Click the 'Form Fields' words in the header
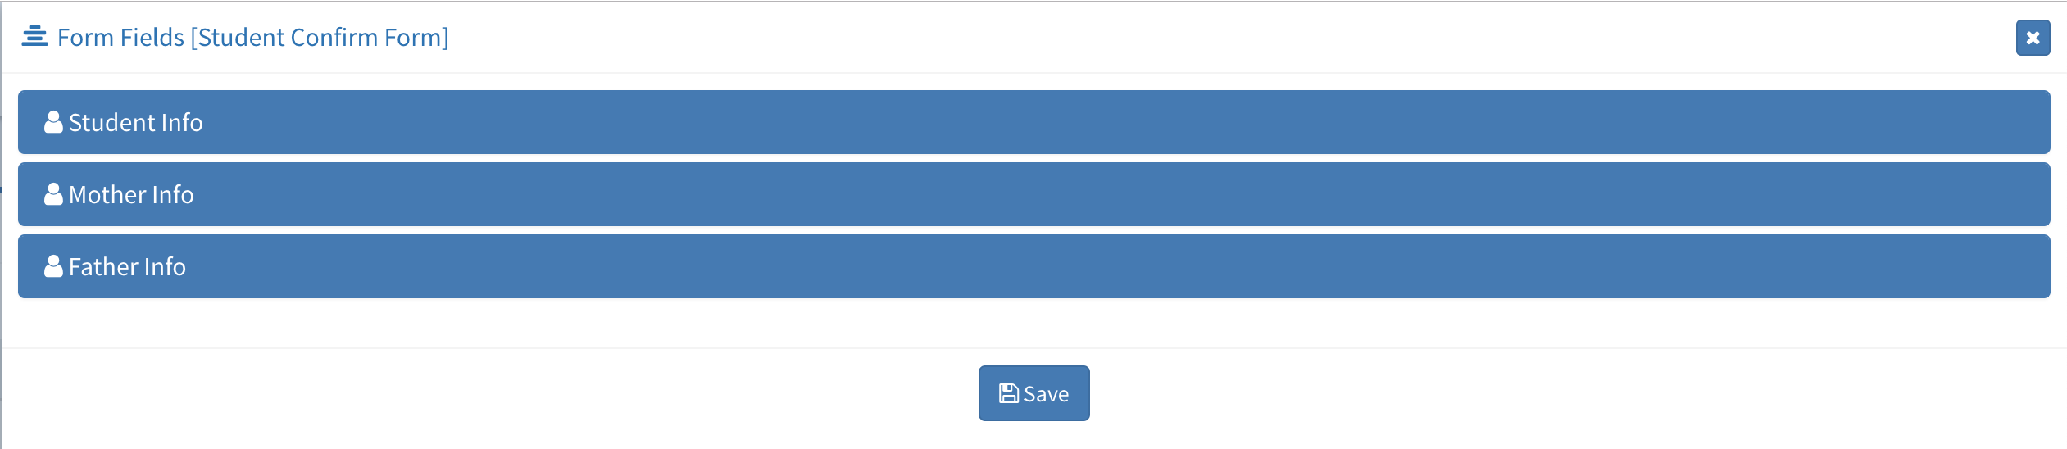The width and height of the screenshot is (2067, 449). point(121,38)
